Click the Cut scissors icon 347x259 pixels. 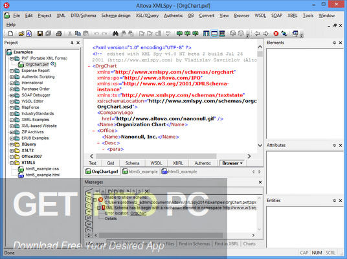click(x=70, y=34)
